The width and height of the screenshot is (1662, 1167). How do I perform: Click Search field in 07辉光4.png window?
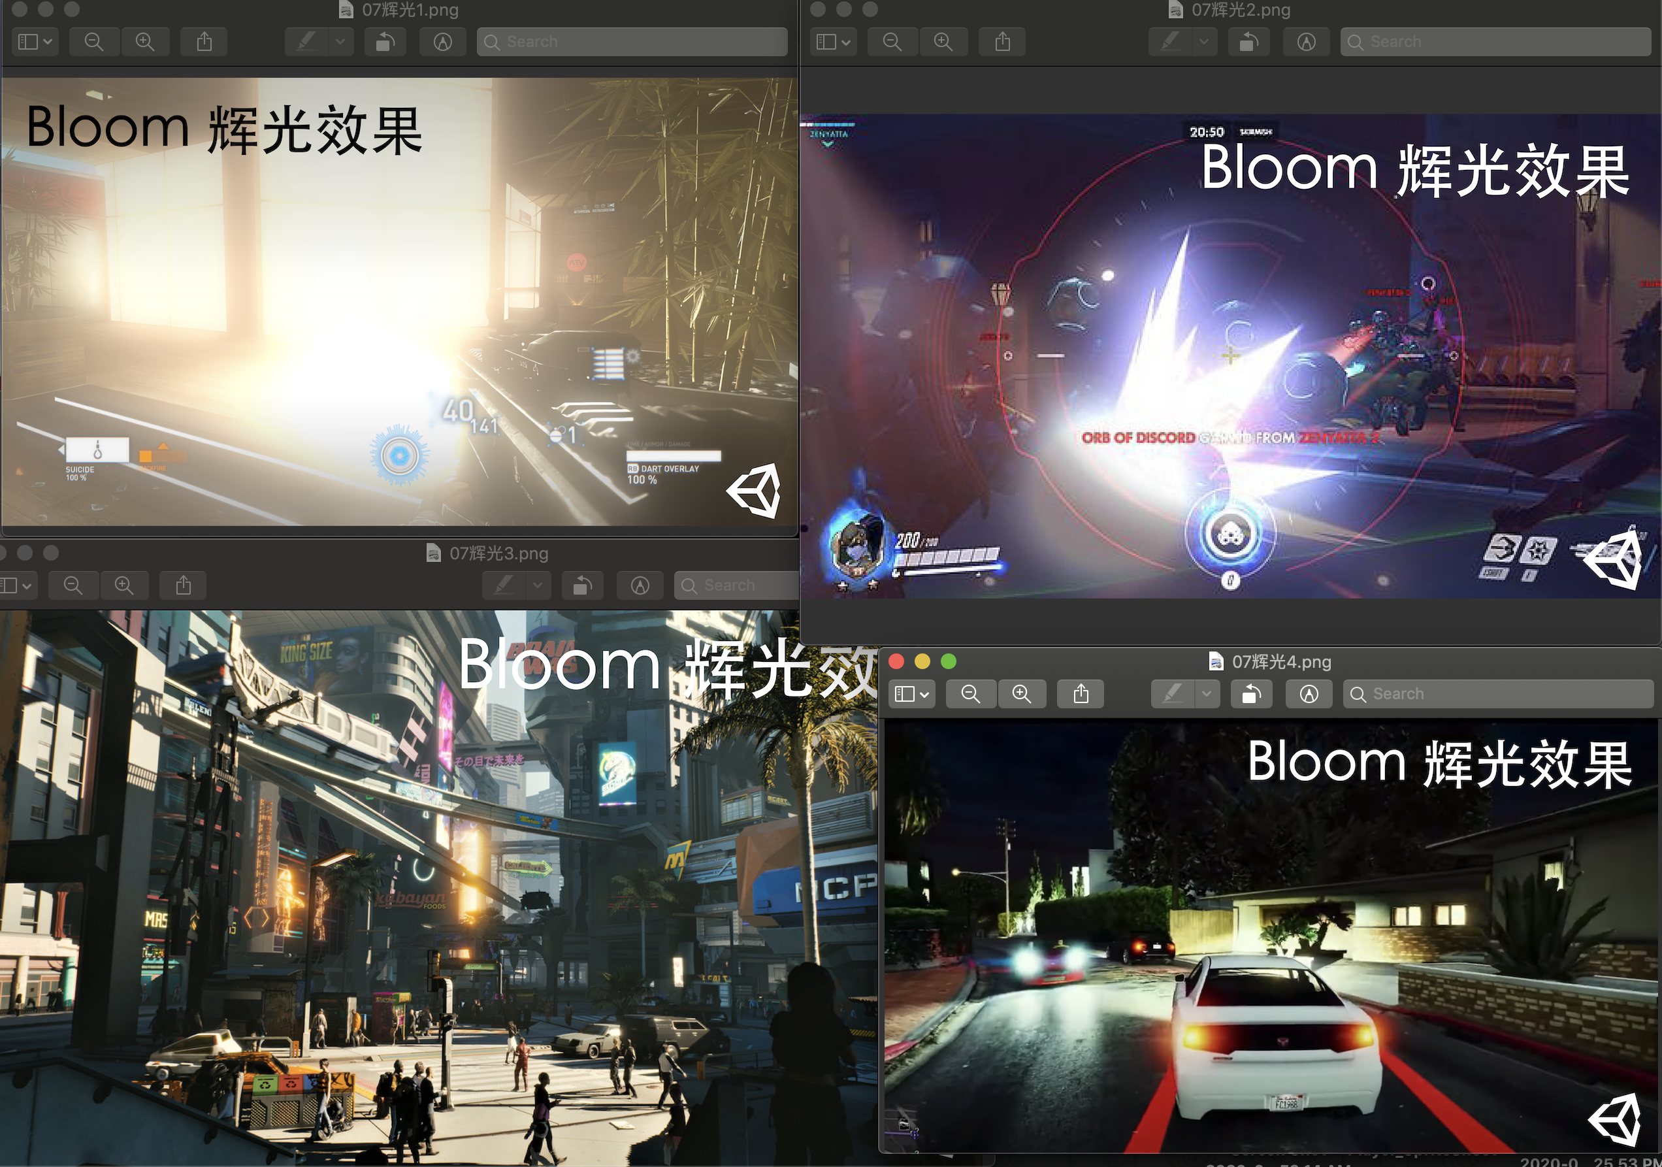[1499, 695]
